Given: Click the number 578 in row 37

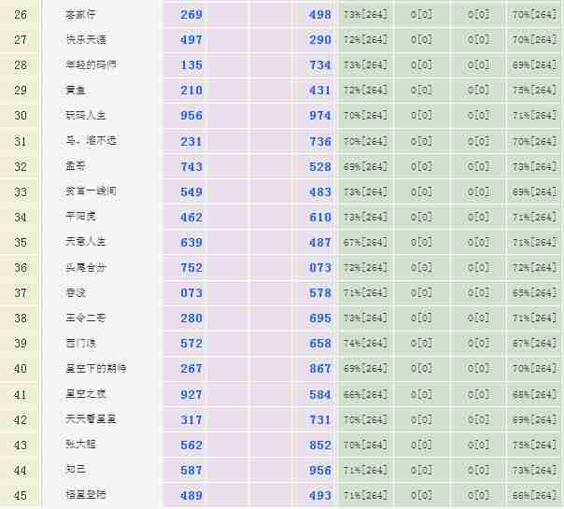Looking at the screenshot, I should 320,293.
